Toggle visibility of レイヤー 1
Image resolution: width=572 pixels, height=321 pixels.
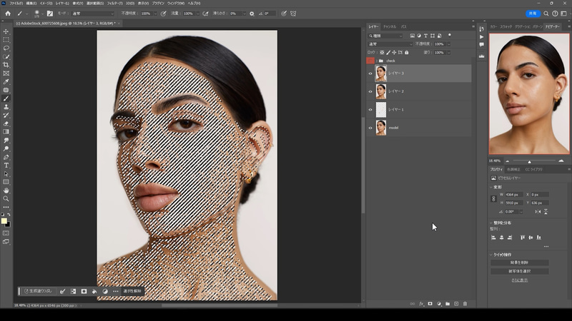click(x=370, y=109)
